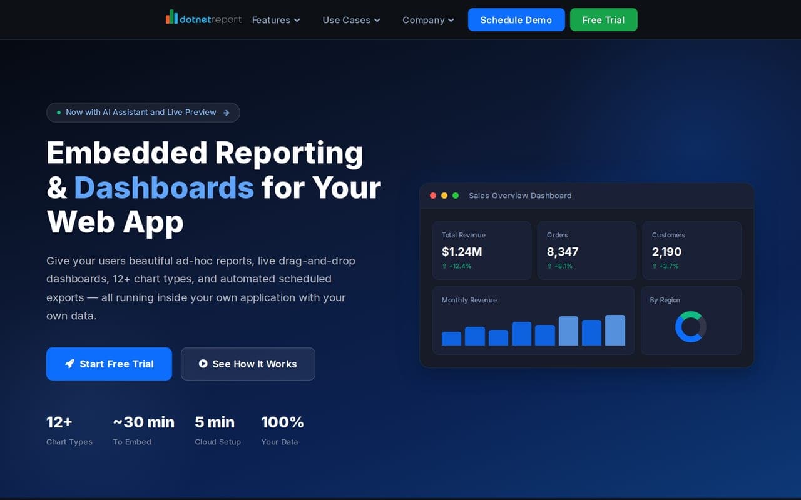
Task: Click the yellow window dot on dashboard preview
Action: [444, 196]
